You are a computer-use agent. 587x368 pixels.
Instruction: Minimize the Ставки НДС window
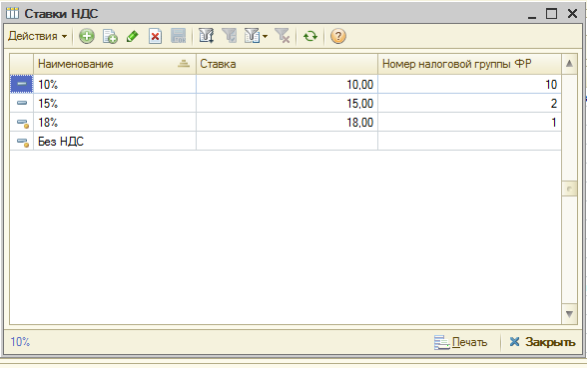[532, 14]
